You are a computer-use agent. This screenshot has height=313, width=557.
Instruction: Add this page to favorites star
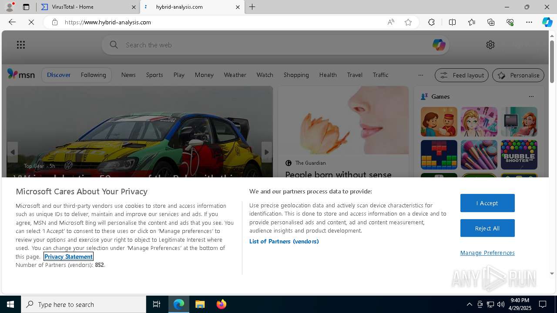click(408, 22)
